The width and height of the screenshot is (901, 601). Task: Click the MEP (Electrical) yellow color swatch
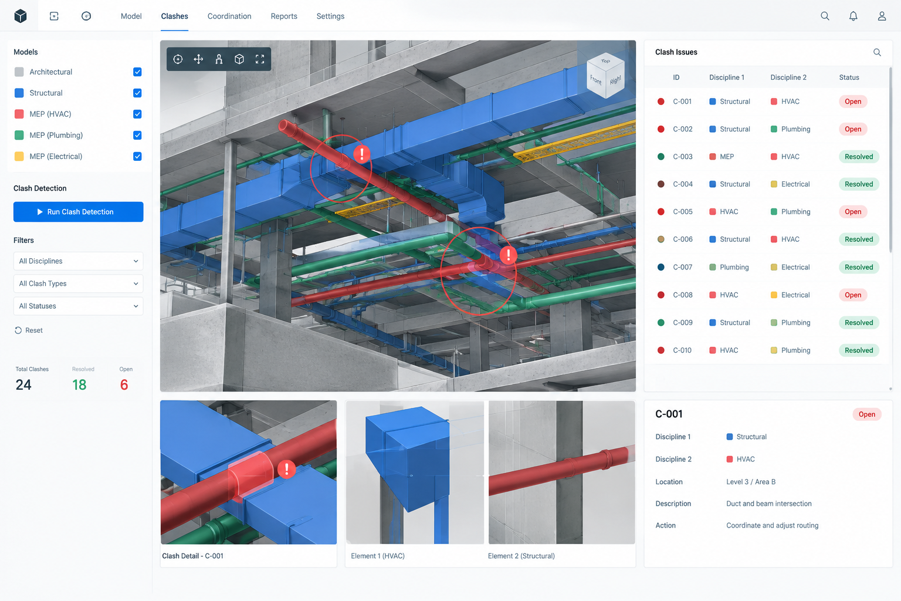(x=19, y=157)
